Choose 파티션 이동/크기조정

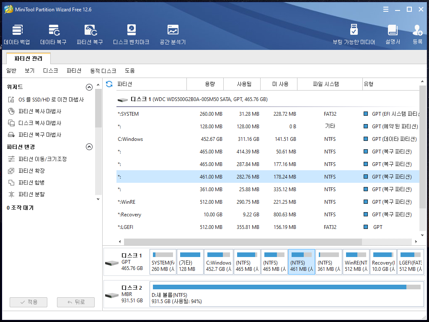point(37,159)
